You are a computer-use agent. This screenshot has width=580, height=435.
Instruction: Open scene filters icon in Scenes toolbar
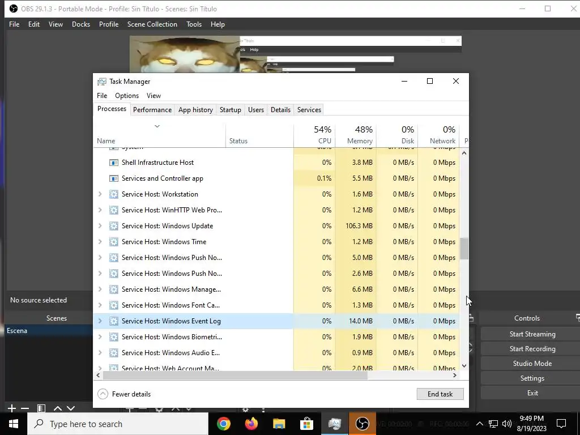41,408
